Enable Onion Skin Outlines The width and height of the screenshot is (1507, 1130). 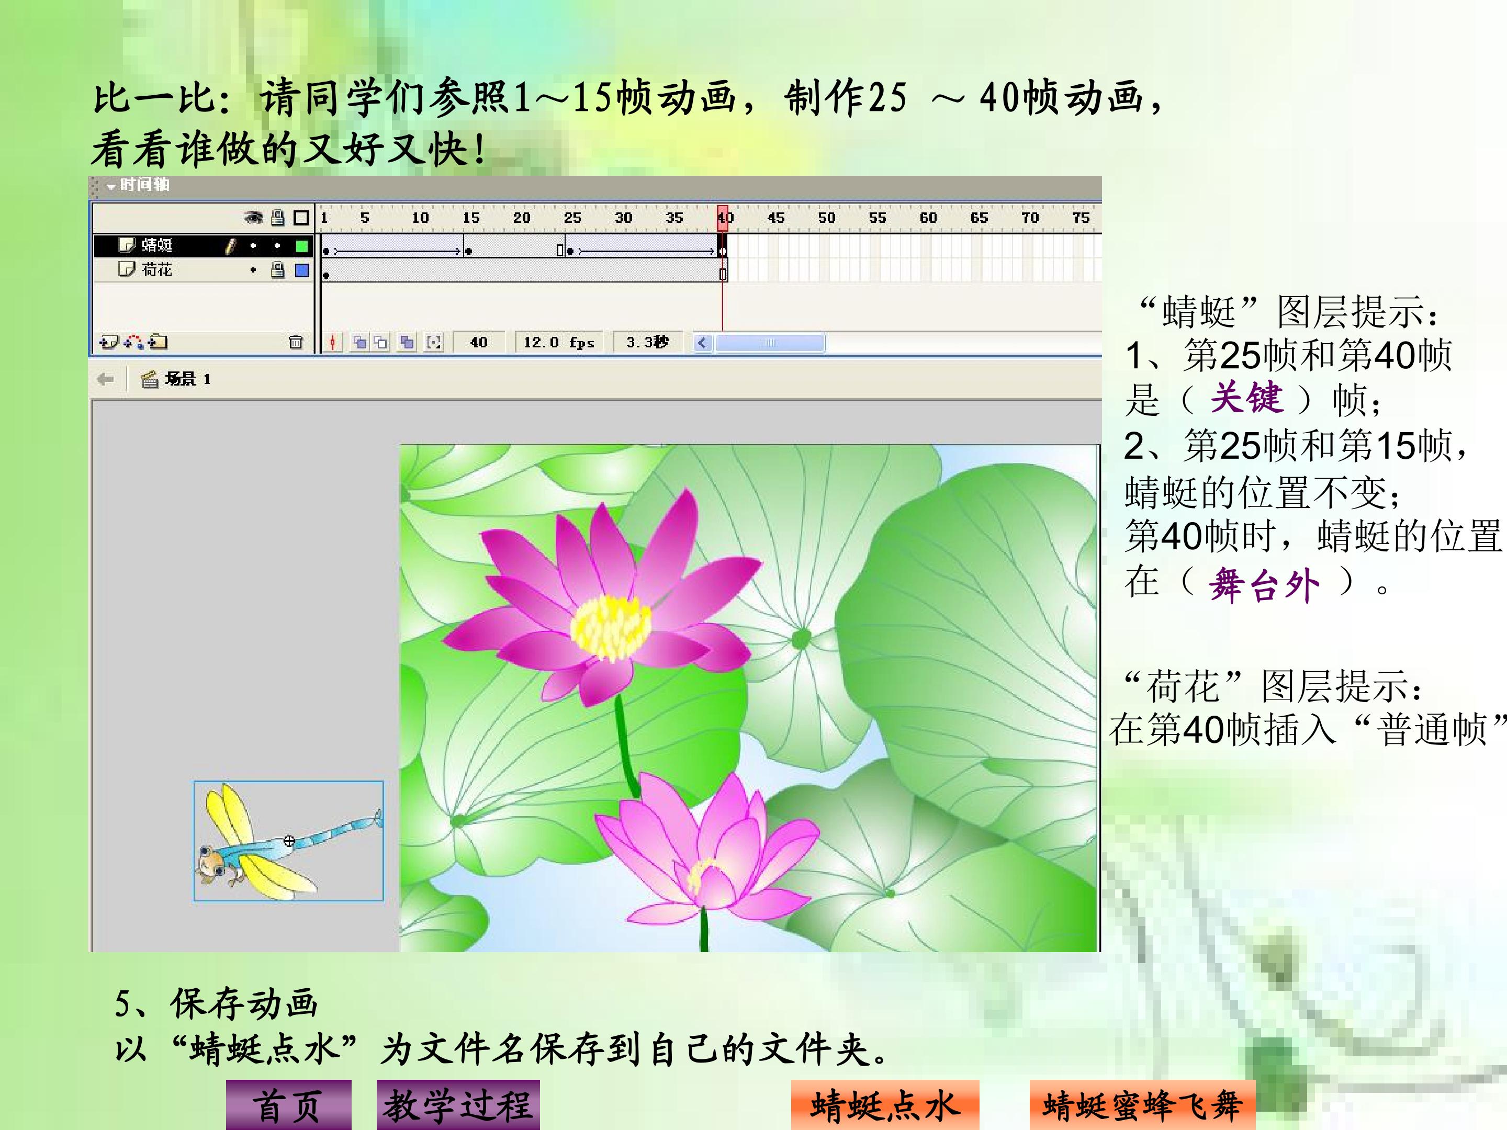pos(381,343)
